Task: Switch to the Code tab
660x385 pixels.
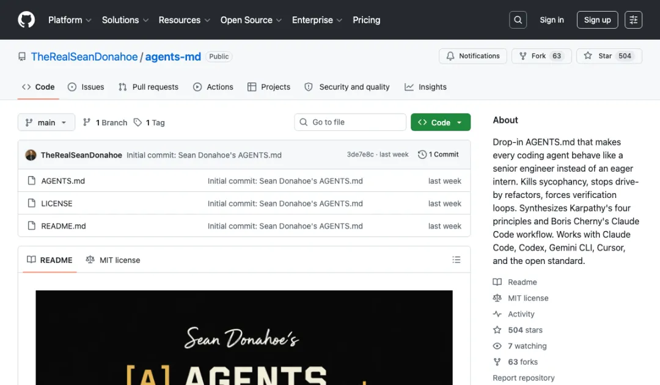Action: (x=38, y=87)
